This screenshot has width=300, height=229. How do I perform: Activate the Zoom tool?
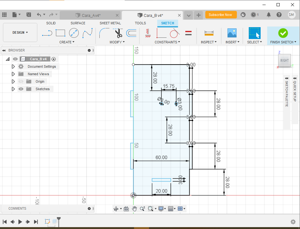point(142,209)
